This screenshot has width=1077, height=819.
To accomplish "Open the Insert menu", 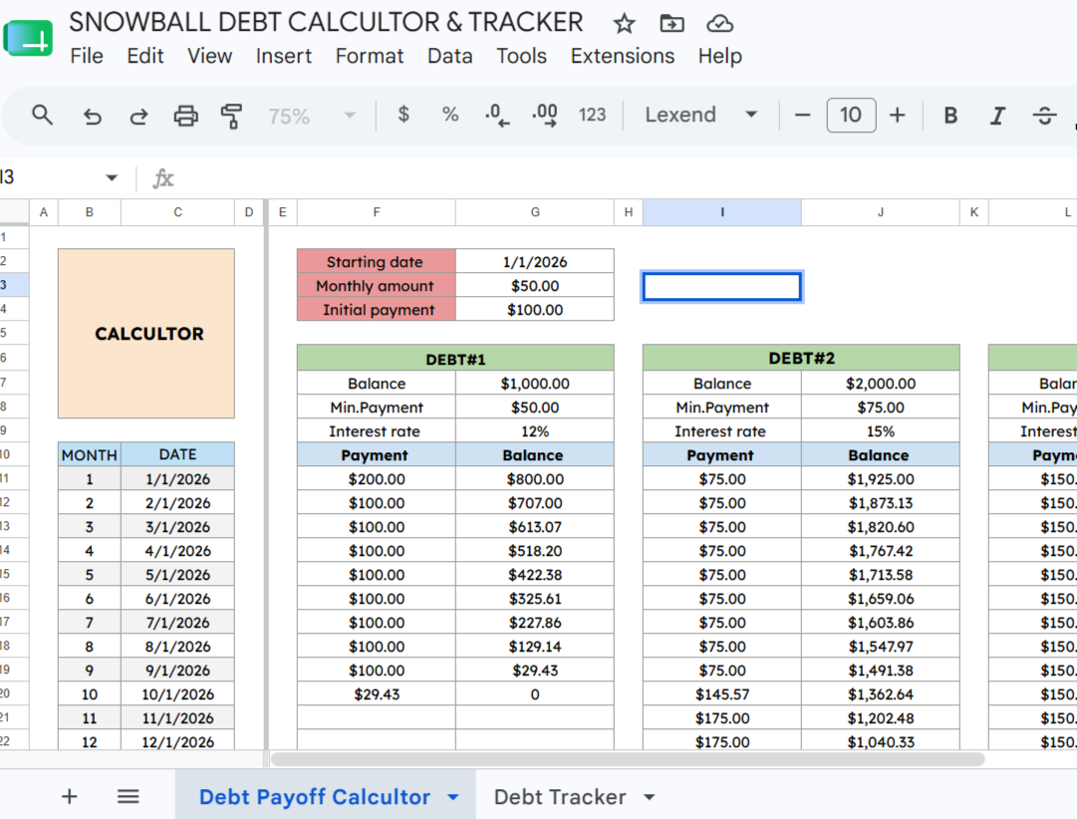I will (284, 56).
